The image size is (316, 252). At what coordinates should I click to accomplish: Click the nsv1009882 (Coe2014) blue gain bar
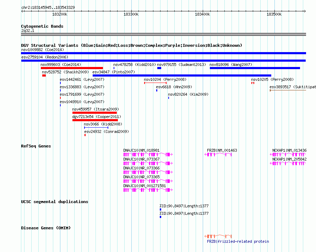tap(163, 53)
